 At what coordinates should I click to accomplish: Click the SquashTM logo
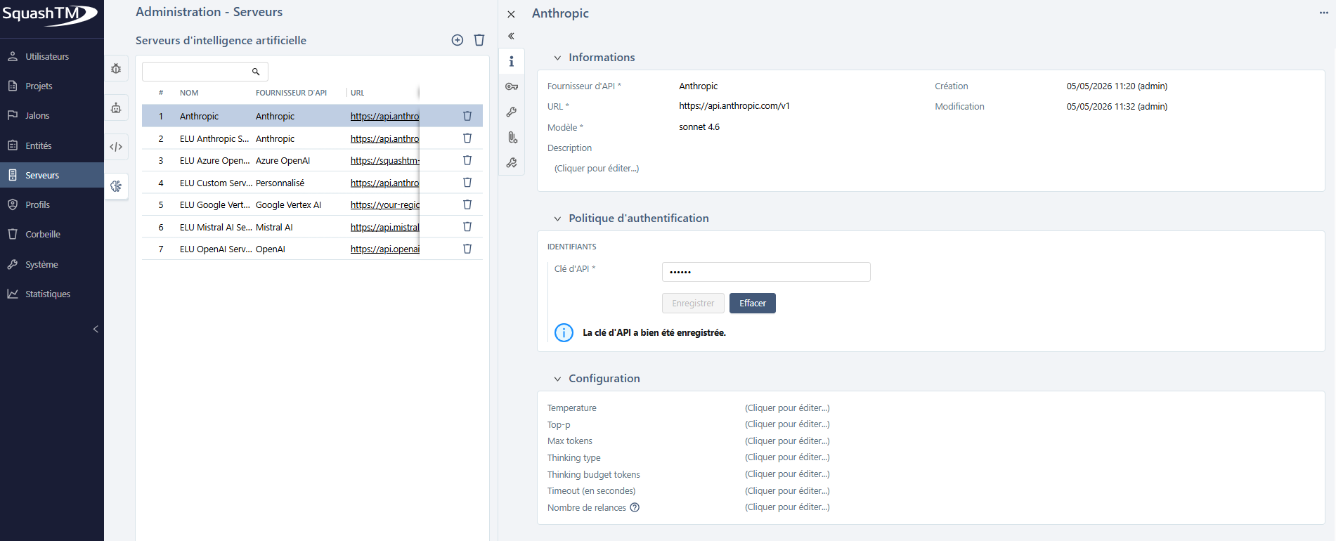coord(49,14)
